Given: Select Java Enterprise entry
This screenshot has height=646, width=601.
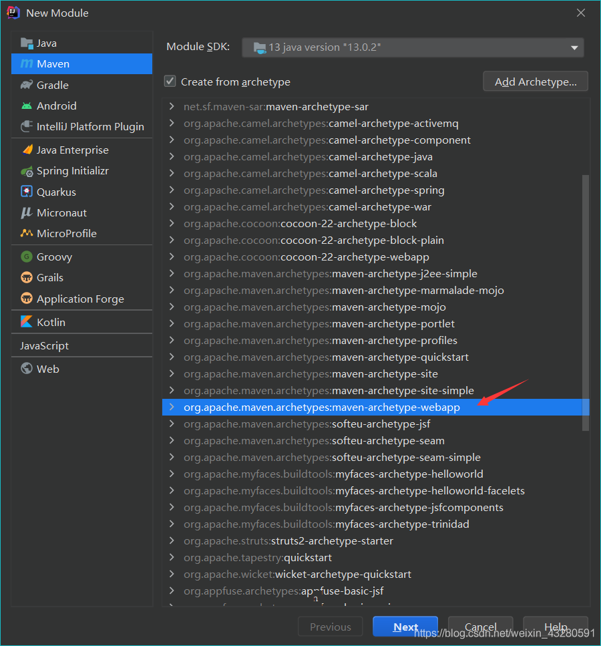Looking at the screenshot, I should (x=81, y=150).
